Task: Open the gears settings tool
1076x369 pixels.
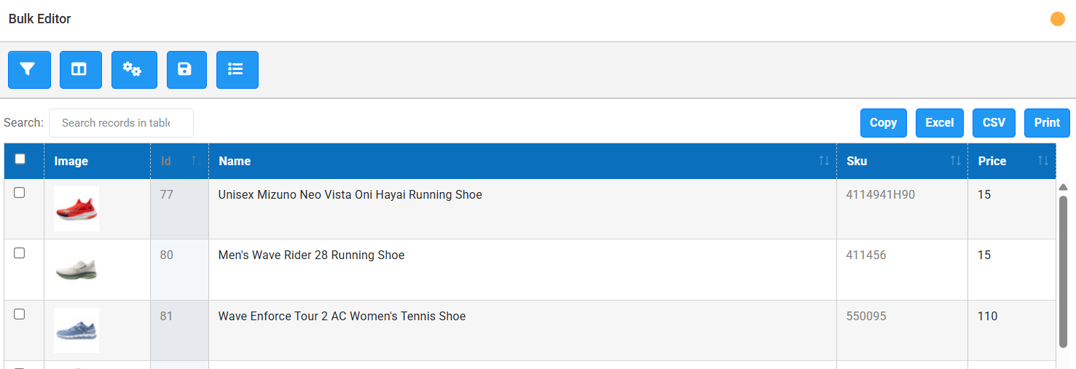Action: 134,70
